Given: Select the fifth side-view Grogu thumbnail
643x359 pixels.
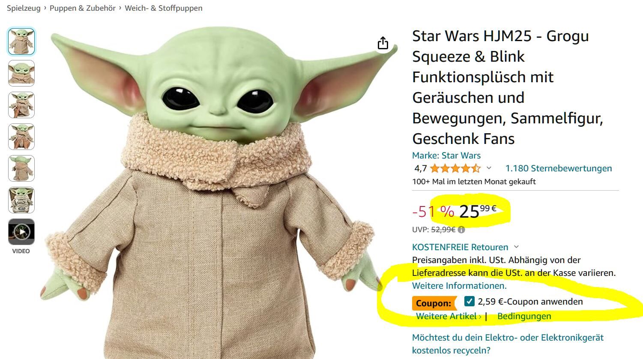Looking at the screenshot, I should tap(21, 168).
